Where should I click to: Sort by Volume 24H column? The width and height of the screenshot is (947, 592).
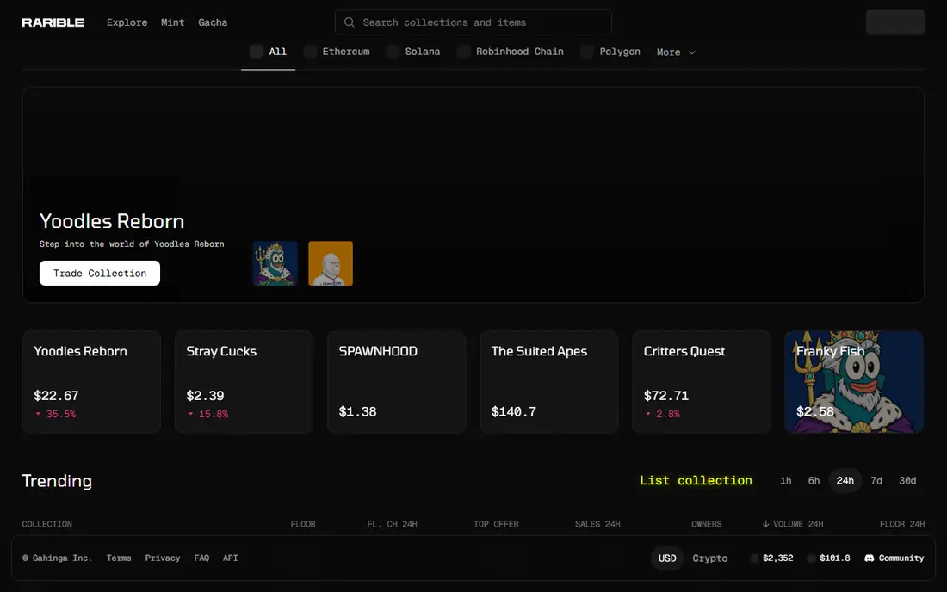tap(792, 524)
